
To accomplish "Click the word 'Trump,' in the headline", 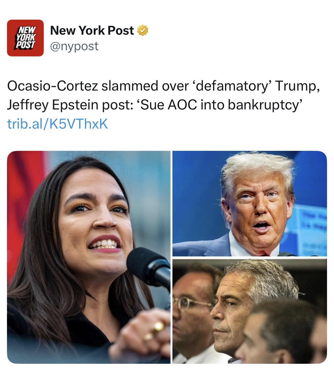I will [297, 86].
